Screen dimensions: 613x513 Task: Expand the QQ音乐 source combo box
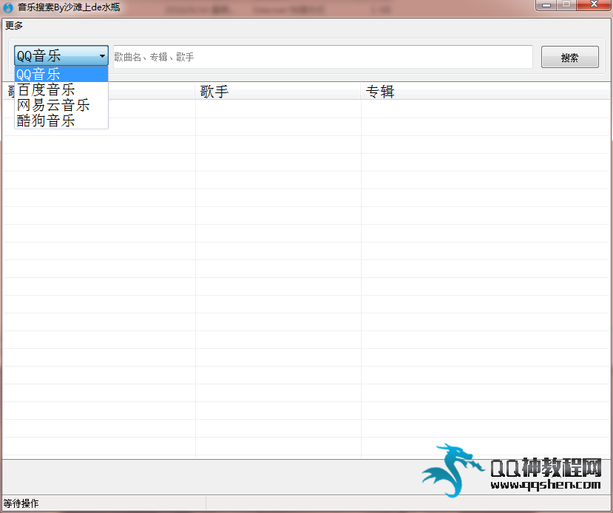click(x=61, y=55)
